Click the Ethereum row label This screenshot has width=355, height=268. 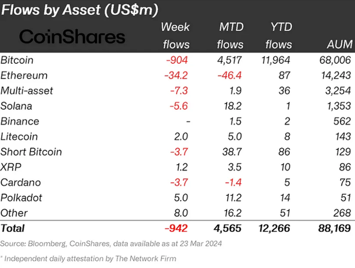point(24,75)
